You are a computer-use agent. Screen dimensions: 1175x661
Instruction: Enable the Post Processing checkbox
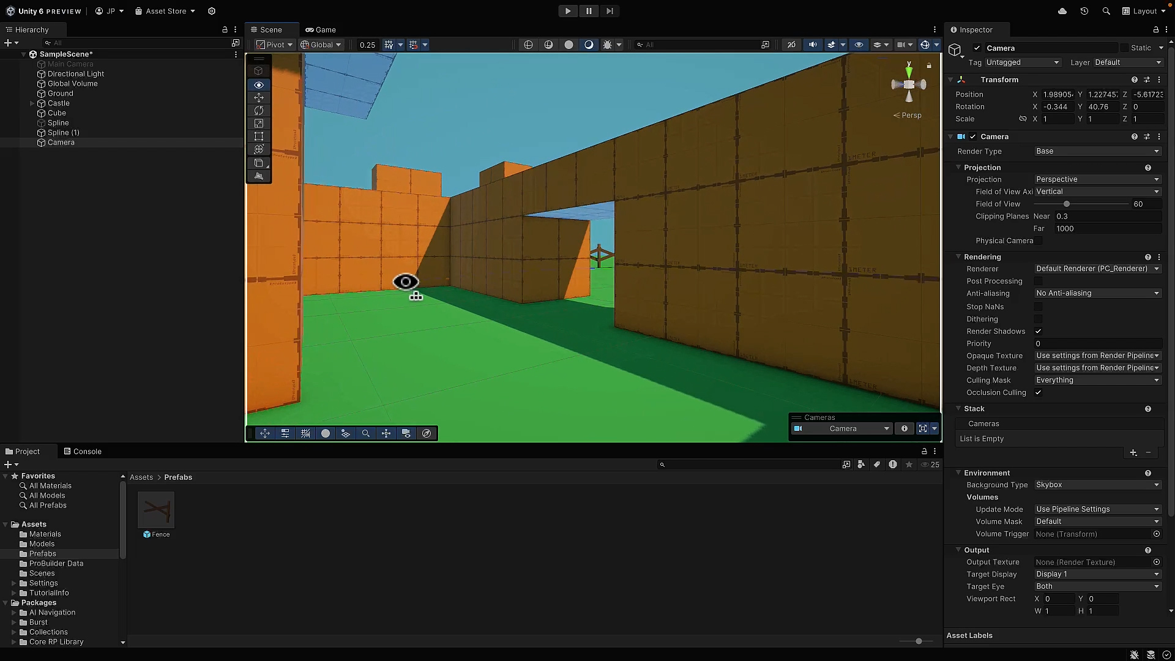pyautogui.click(x=1038, y=281)
